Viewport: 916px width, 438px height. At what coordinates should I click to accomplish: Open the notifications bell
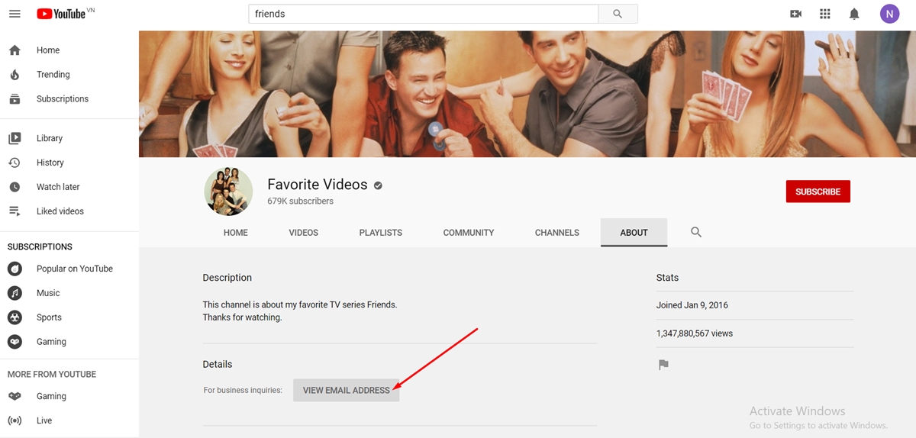(x=854, y=14)
